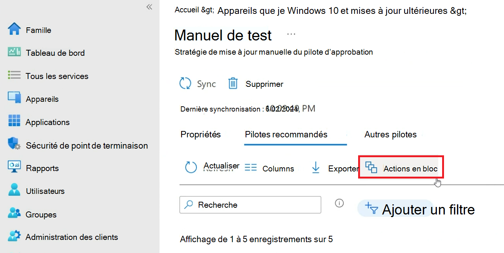Open Administration des clients
This screenshot has width=504, height=253.
pos(71,237)
